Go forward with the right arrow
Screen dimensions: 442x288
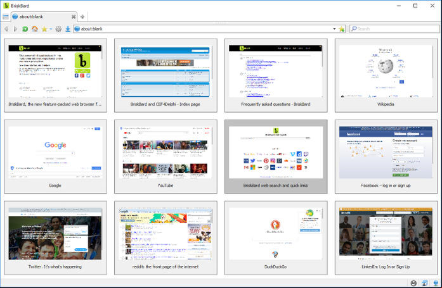tap(15, 28)
